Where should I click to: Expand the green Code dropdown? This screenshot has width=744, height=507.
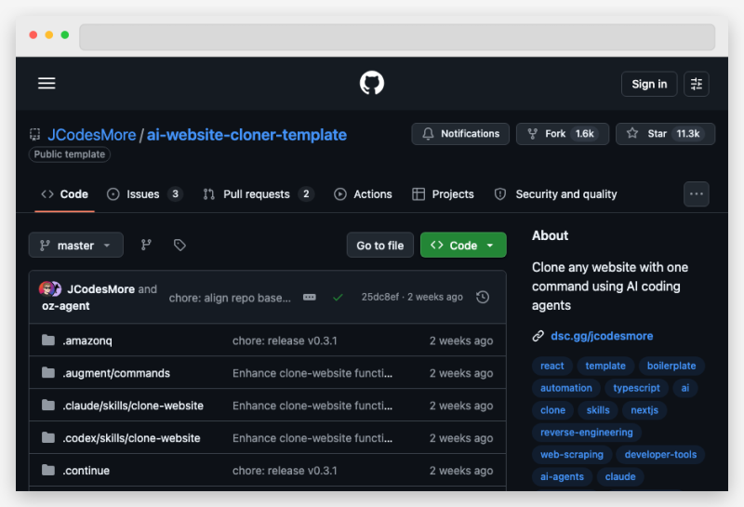tap(463, 246)
